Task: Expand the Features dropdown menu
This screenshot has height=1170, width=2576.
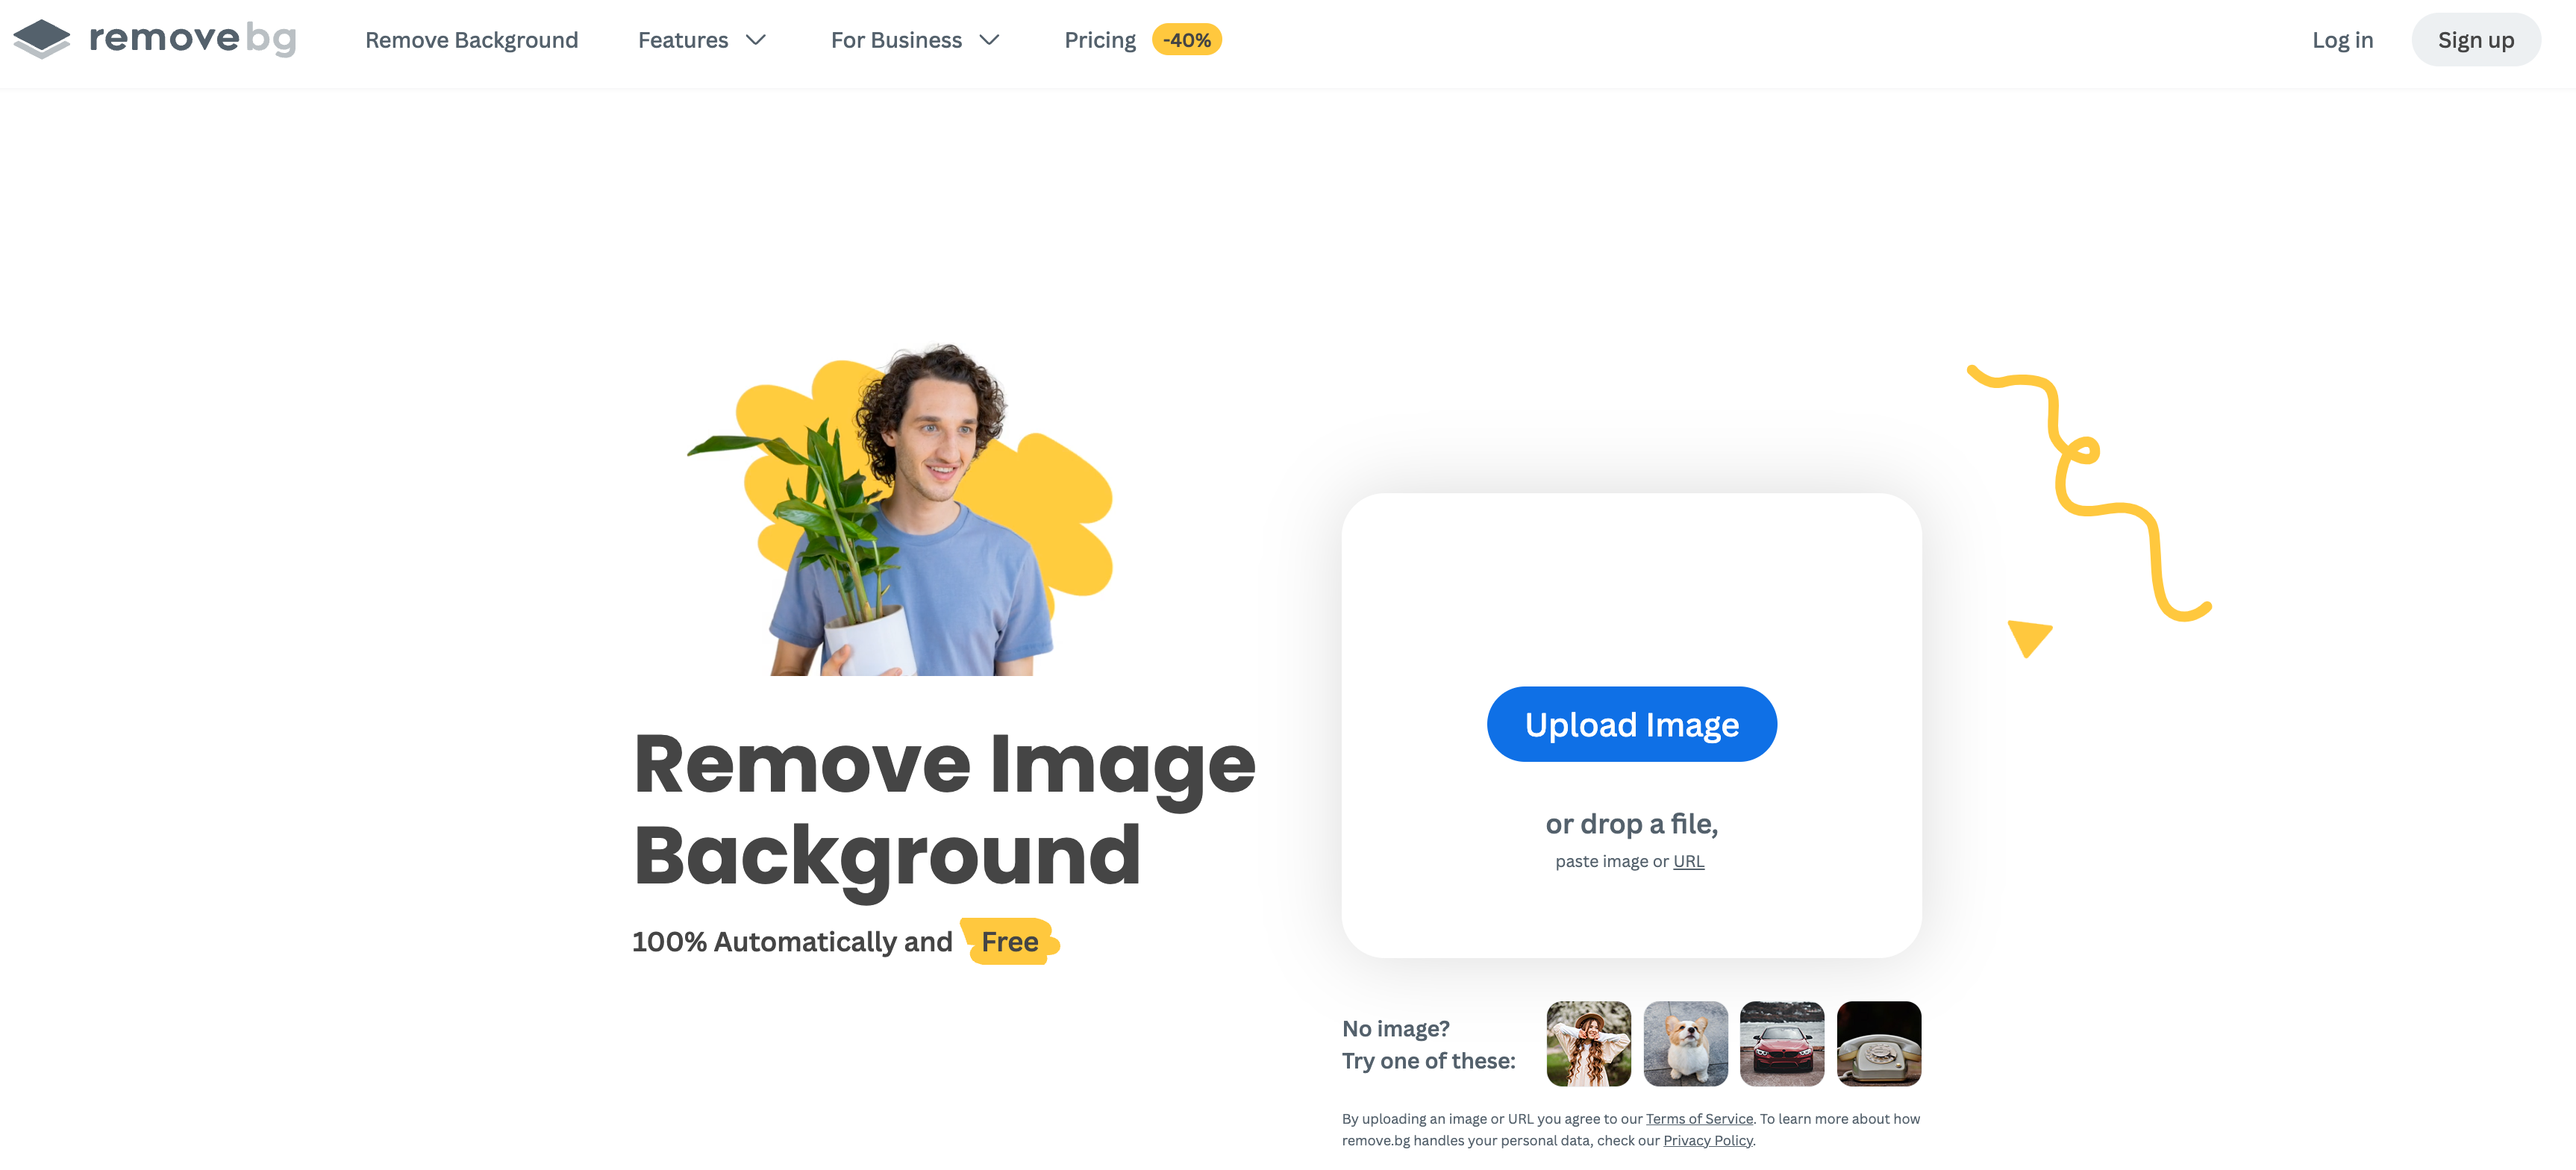Action: pyautogui.click(x=703, y=40)
